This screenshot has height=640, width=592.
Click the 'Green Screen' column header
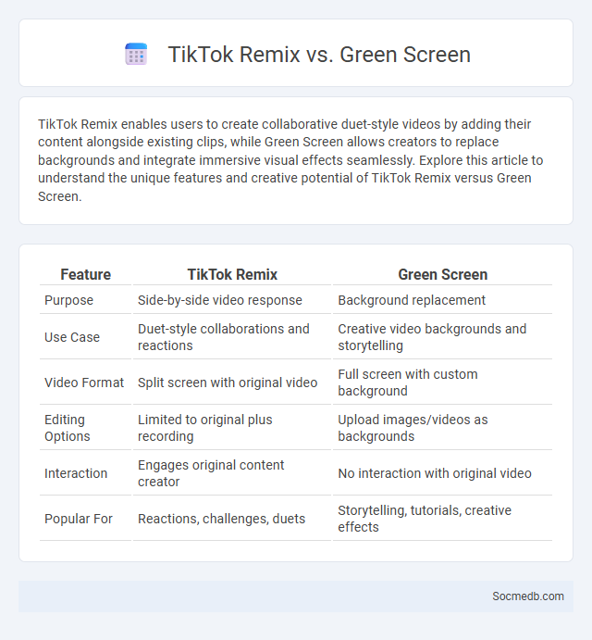pyautogui.click(x=443, y=275)
